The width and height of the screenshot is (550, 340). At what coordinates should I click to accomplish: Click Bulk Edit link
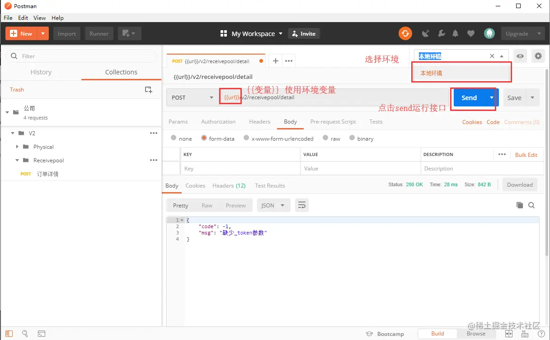click(x=526, y=155)
